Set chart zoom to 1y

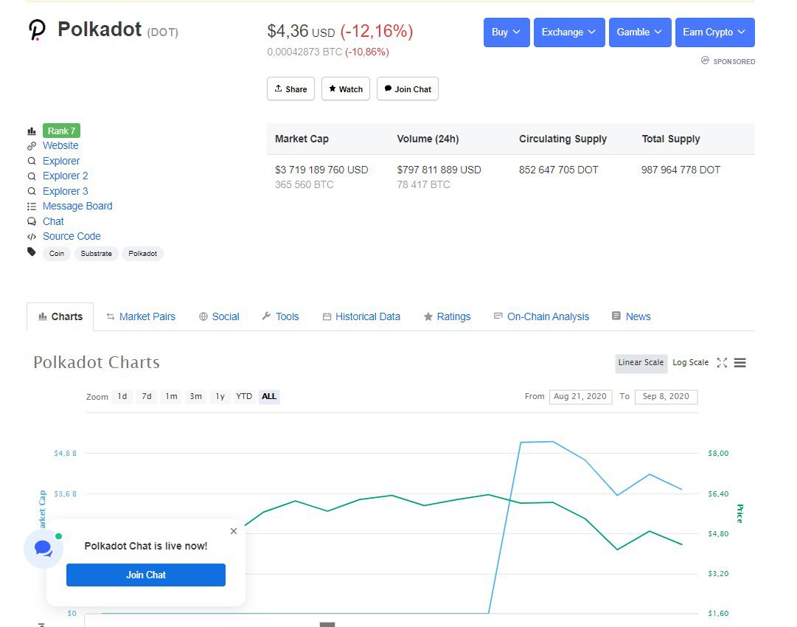220,396
